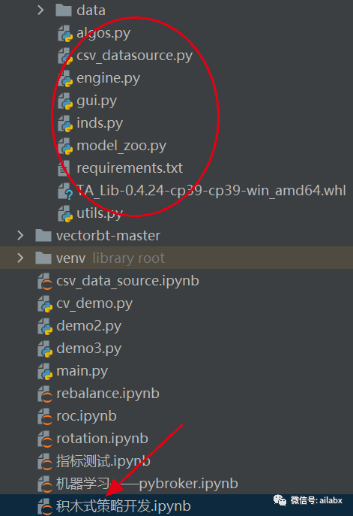
Task: Expand the vectorbt-master folder arrow
Action: (x=20, y=236)
